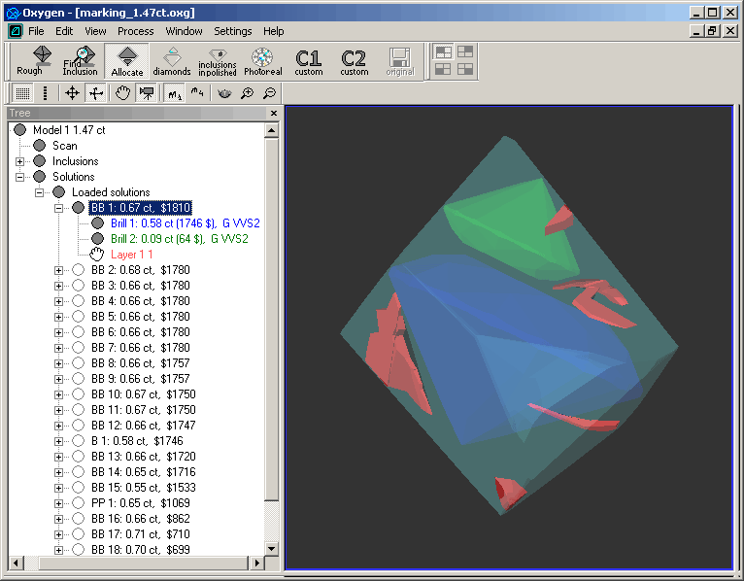Toggle the circle next to BB 2 solution

[x=79, y=270]
